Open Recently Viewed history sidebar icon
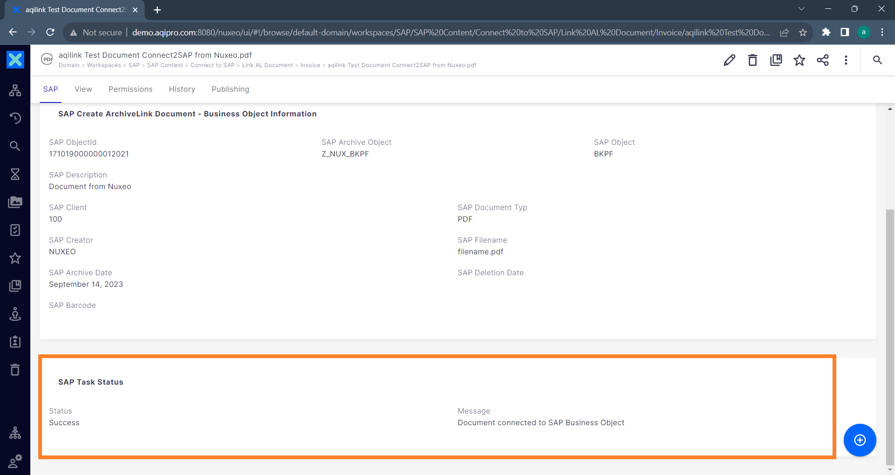 (15, 118)
